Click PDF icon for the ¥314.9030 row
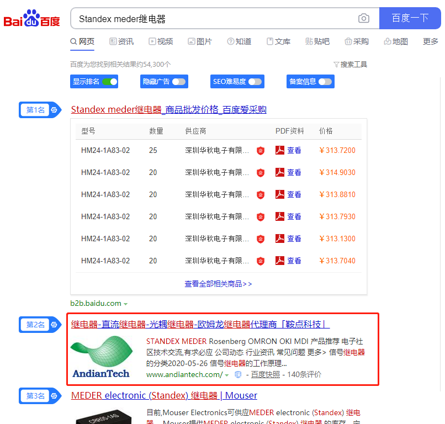The width and height of the screenshot is (445, 424). click(280, 172)
